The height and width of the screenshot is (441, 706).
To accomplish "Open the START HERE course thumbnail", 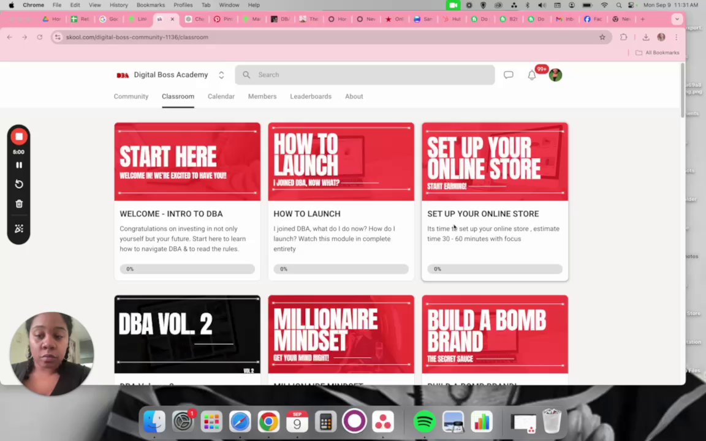I will click(188, 162).
